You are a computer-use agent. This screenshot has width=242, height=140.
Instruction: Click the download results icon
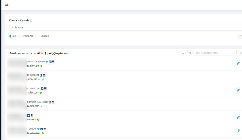[183, 53]
